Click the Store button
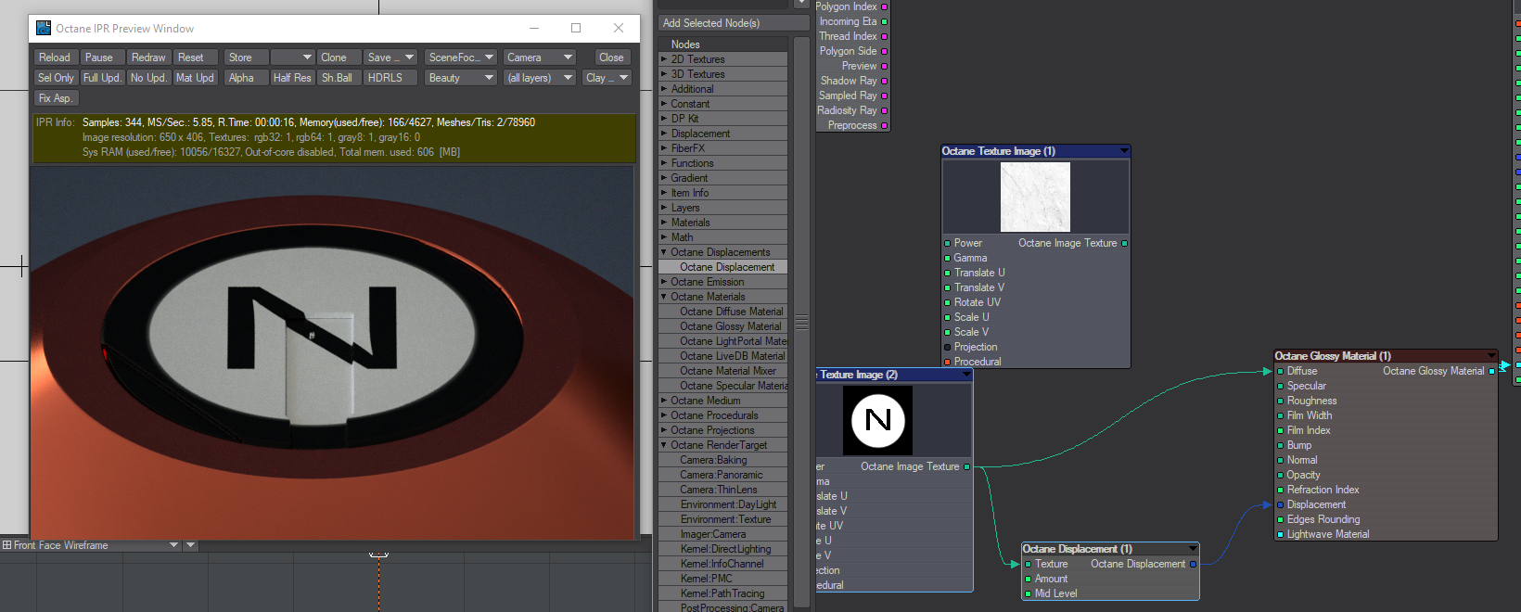This screenshot has height=612, width=1521. (246, 57)
